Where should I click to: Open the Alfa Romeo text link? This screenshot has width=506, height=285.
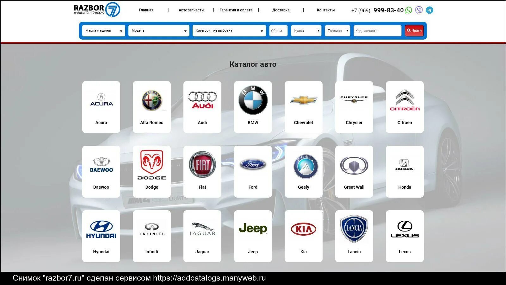[152, 123]
